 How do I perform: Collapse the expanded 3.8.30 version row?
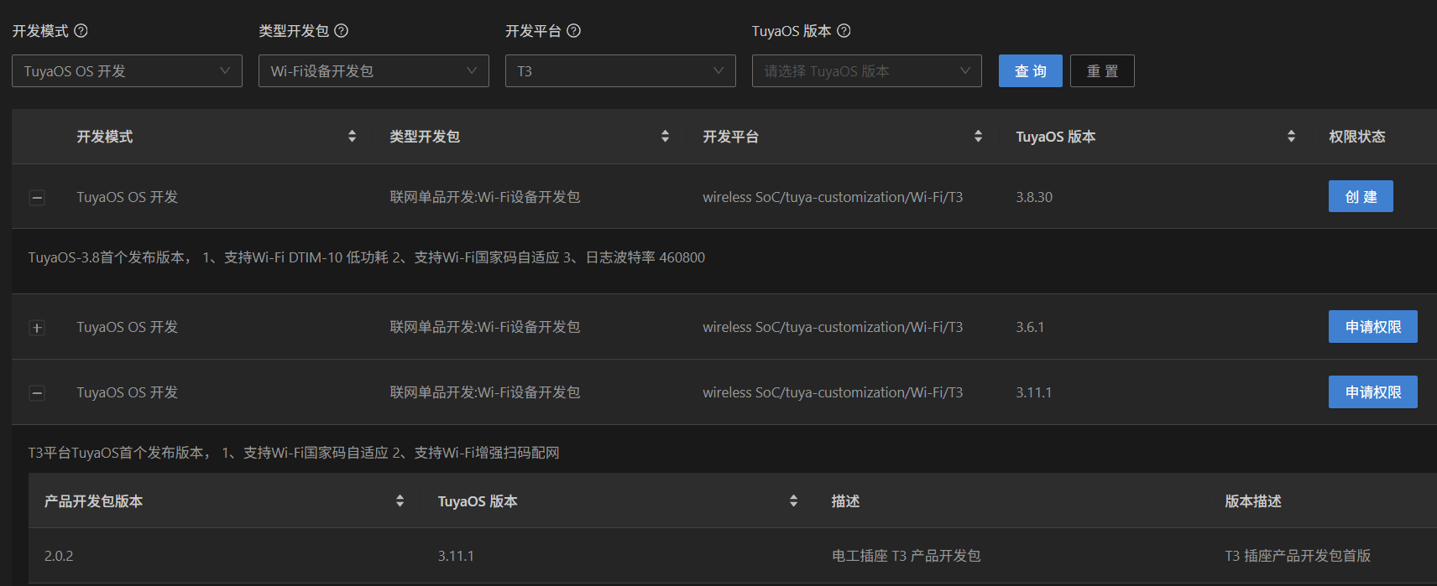tap(37, 198)
